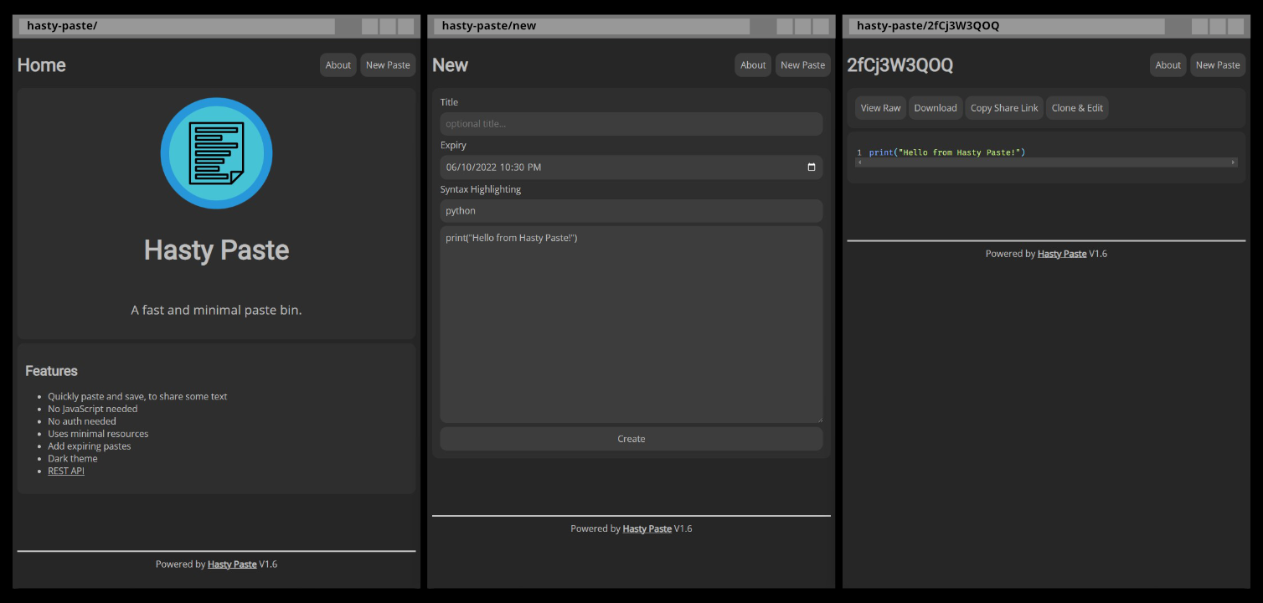
Task: Copy the share link for the paste
Action: point(1003,107)
